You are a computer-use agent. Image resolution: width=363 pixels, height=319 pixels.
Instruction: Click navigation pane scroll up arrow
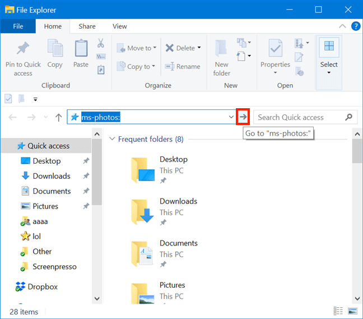point(97,134)
